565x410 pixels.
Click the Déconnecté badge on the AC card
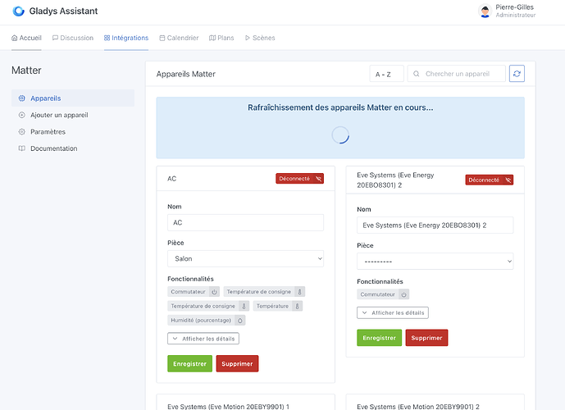(300, 178)
